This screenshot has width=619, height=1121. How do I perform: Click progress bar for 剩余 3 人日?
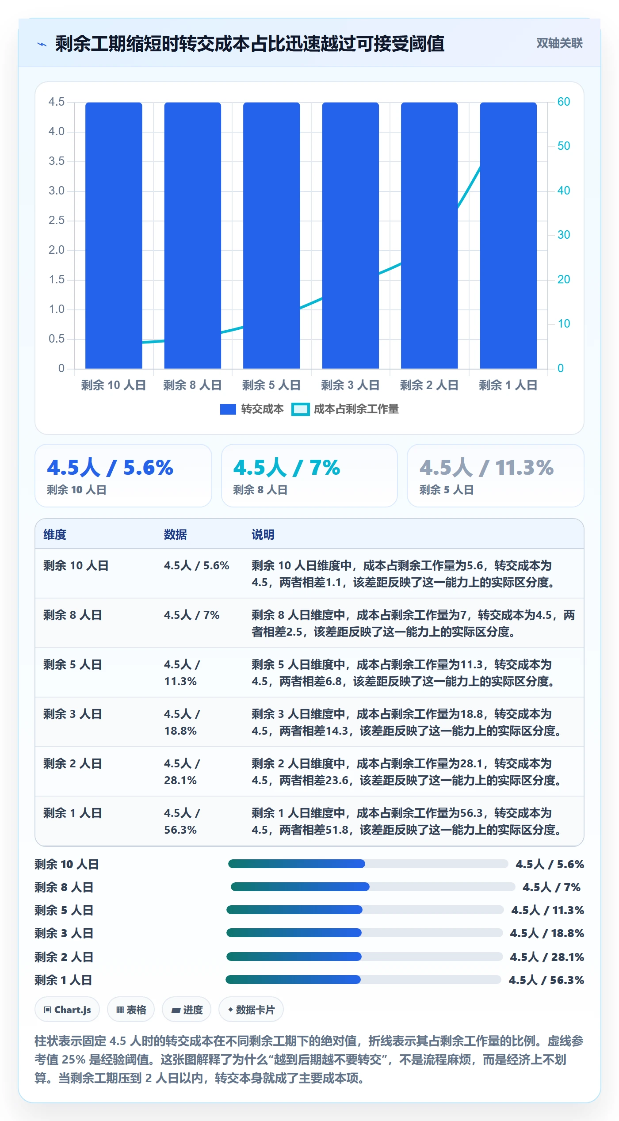(x=364, y=932)
